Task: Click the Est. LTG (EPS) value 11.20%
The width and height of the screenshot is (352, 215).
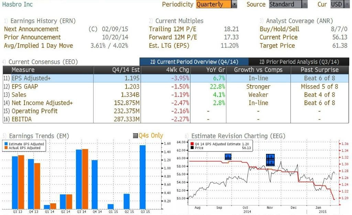Action: [x=230, y=46]
